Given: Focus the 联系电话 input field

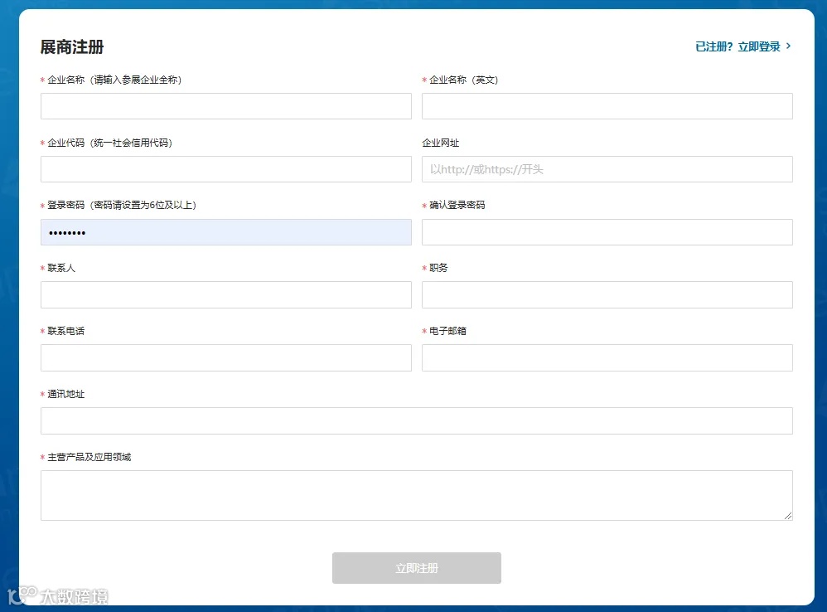Looking at the screenshot, I should pos(225,357).
